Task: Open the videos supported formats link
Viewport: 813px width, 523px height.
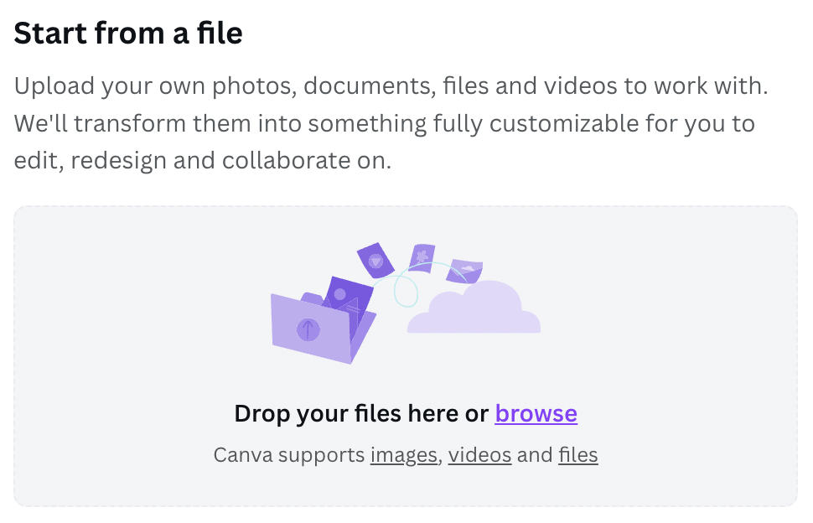Action: 479,455
